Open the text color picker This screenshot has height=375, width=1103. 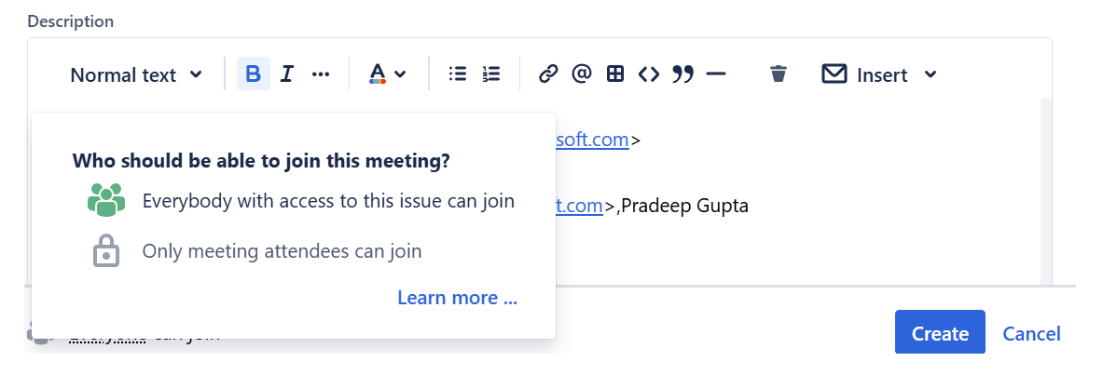coord(388,74)
